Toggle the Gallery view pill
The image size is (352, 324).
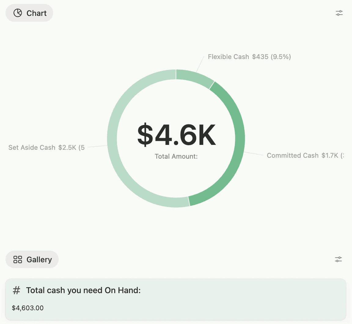32,259
